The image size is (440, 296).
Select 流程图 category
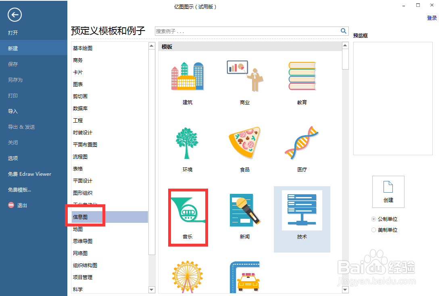80,156
